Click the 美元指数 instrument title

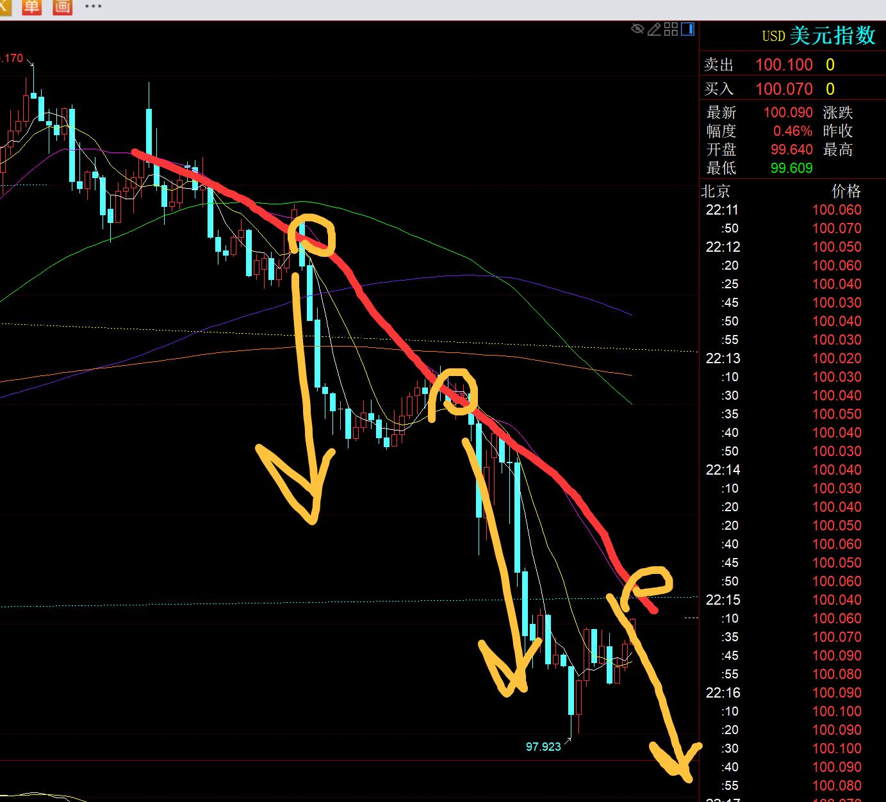(x=832, y=36)
